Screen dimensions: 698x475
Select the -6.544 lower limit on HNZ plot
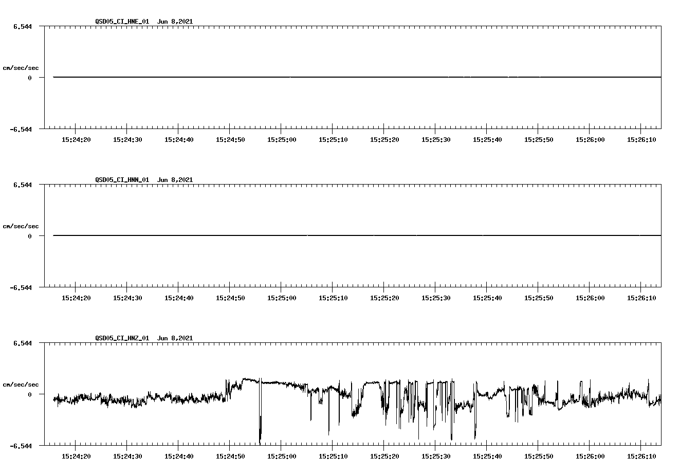(x=21, y=446)
